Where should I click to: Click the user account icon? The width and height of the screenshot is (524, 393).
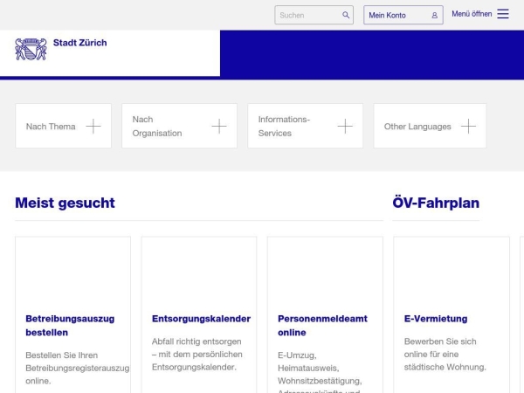pyautogui.click(x=434, y=15)
